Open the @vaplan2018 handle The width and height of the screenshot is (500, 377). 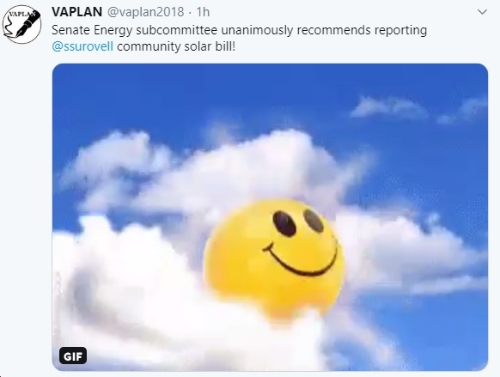[x=145, y=12]
